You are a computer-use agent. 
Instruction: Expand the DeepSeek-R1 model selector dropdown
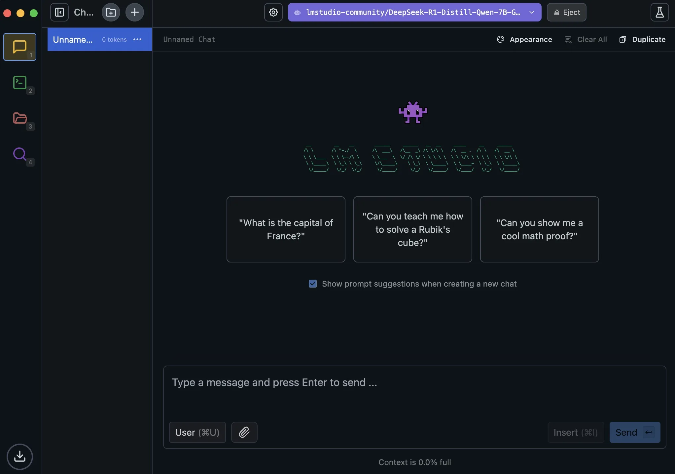[414, 13]
